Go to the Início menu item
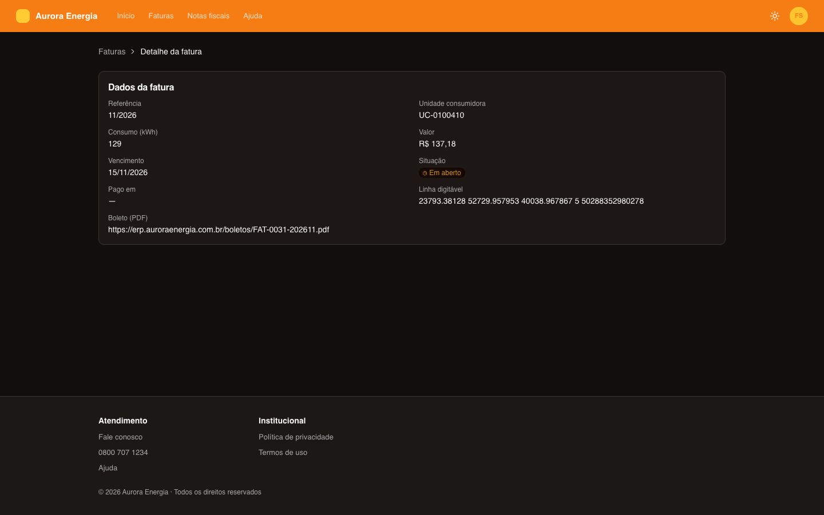Screen dimensions: 824x515 coord(126,16)
